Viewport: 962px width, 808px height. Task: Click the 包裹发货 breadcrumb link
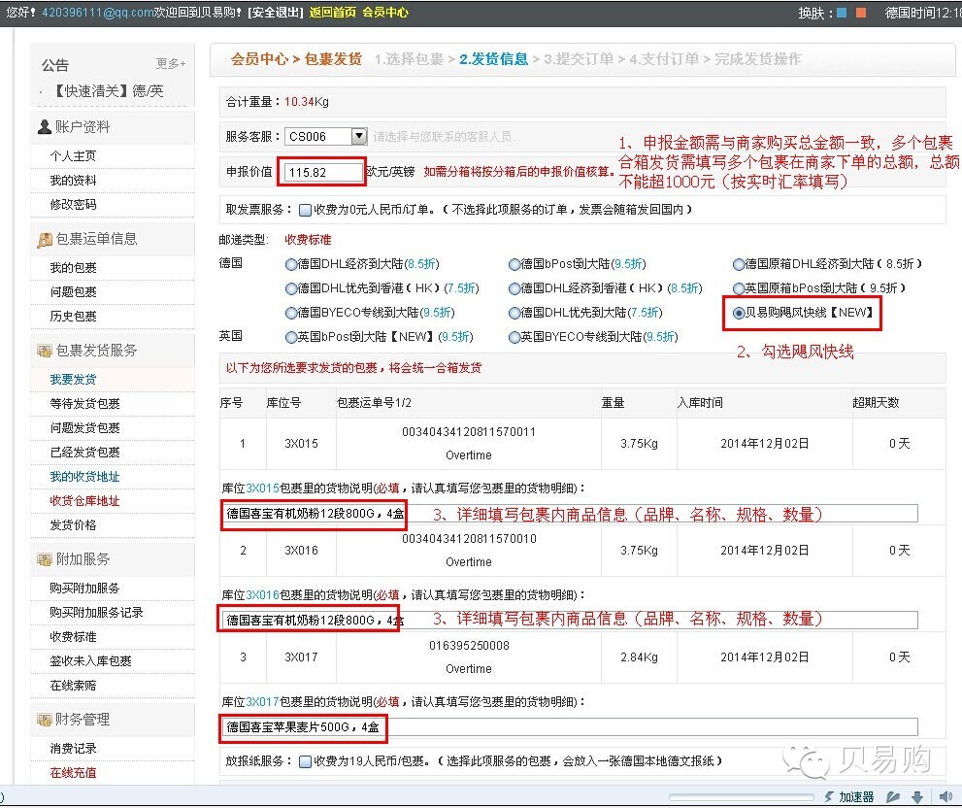tap(333, 59)
